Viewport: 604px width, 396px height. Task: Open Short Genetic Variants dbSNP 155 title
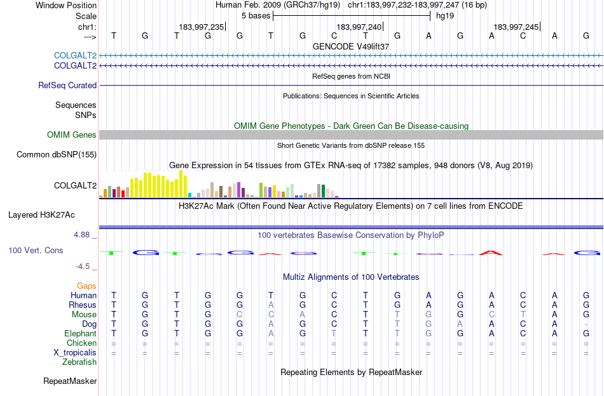(351, 145)
